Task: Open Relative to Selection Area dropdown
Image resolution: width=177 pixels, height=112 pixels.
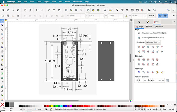Action: click(x=153, y=42)
